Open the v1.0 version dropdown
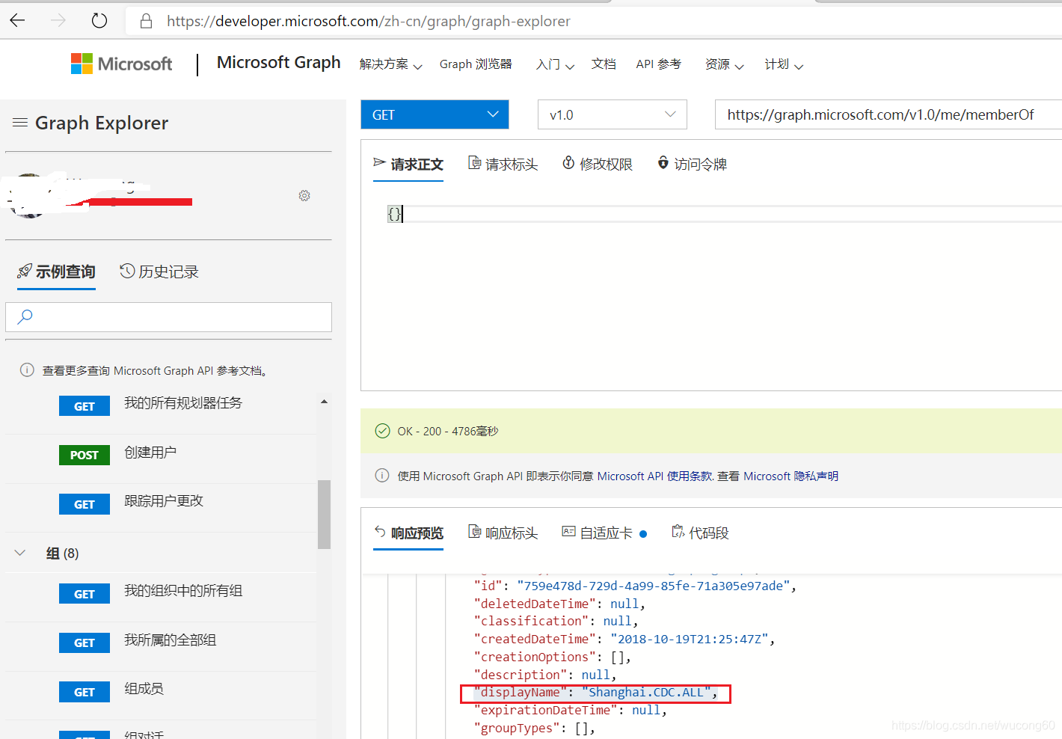The width and height of the screenshot is (1062, 739). [x=612, y=114]
